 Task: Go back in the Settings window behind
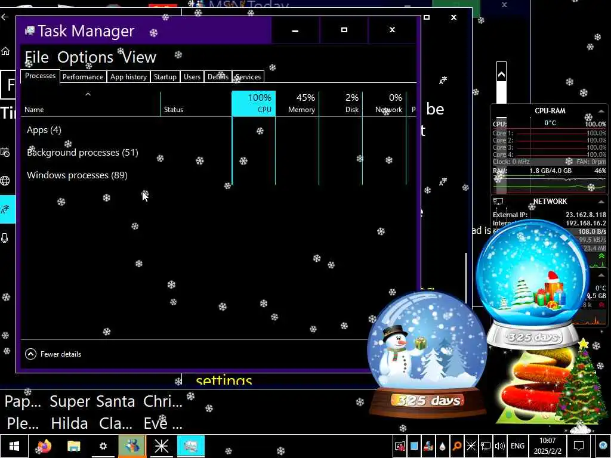[x=5, y=17]
